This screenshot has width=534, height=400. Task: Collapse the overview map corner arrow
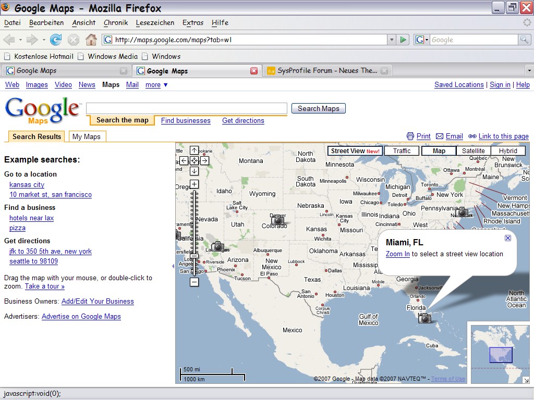point(526,380)
